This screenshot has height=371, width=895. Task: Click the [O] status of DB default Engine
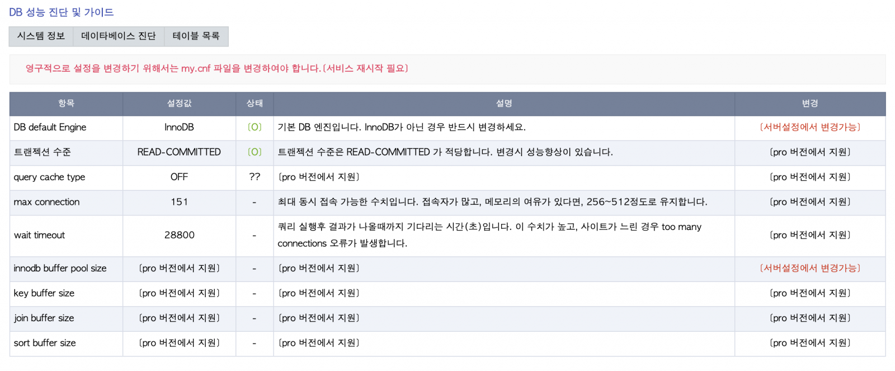(255, 128)
